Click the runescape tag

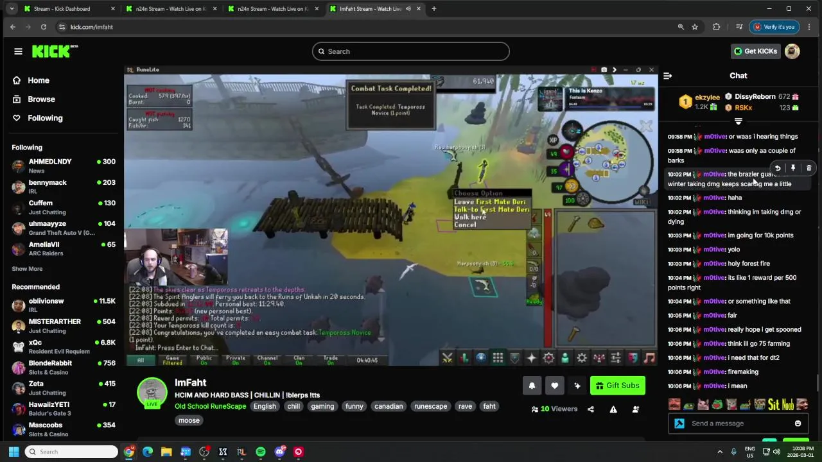[x=430, y=406]
